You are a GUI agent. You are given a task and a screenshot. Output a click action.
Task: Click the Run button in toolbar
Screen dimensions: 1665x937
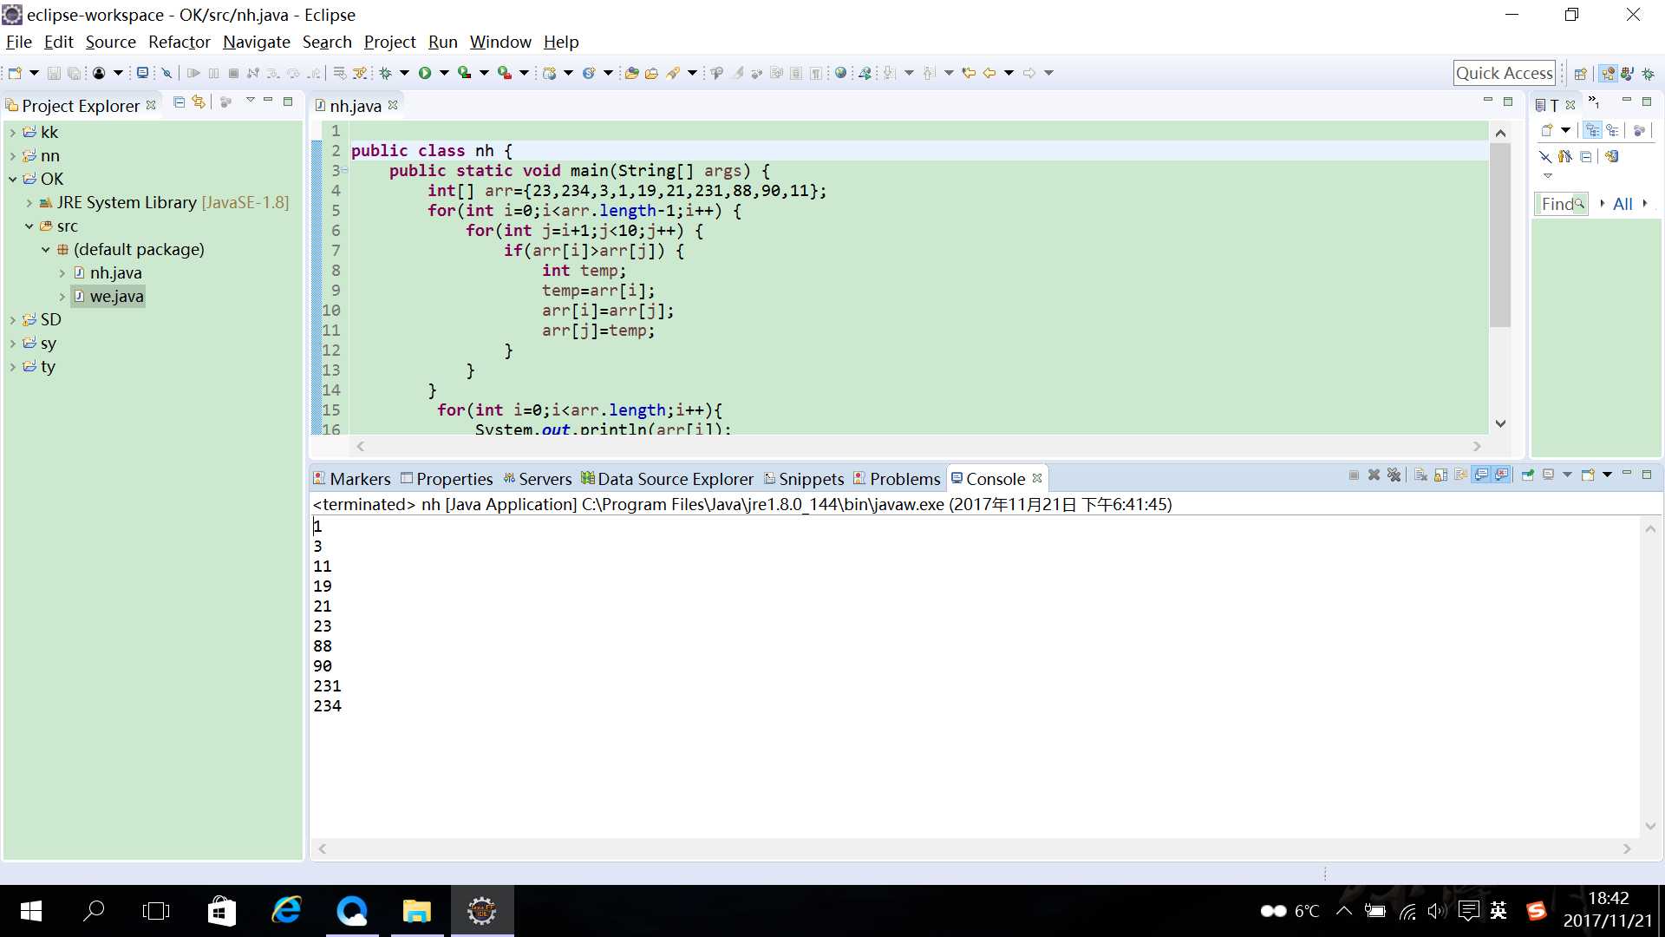click(x=424, y=72)
